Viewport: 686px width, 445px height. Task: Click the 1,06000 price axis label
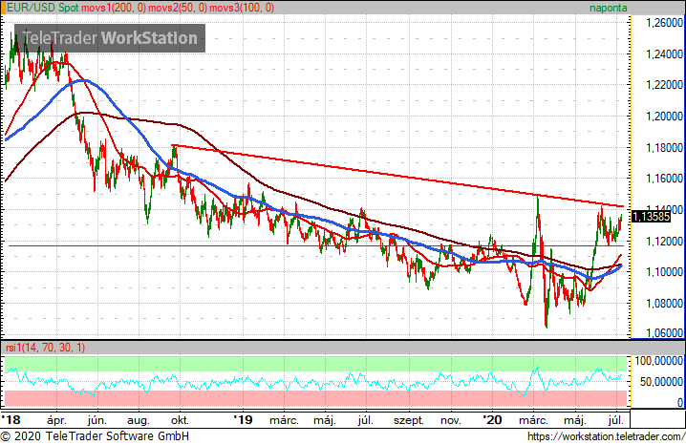tap(664, 333)
